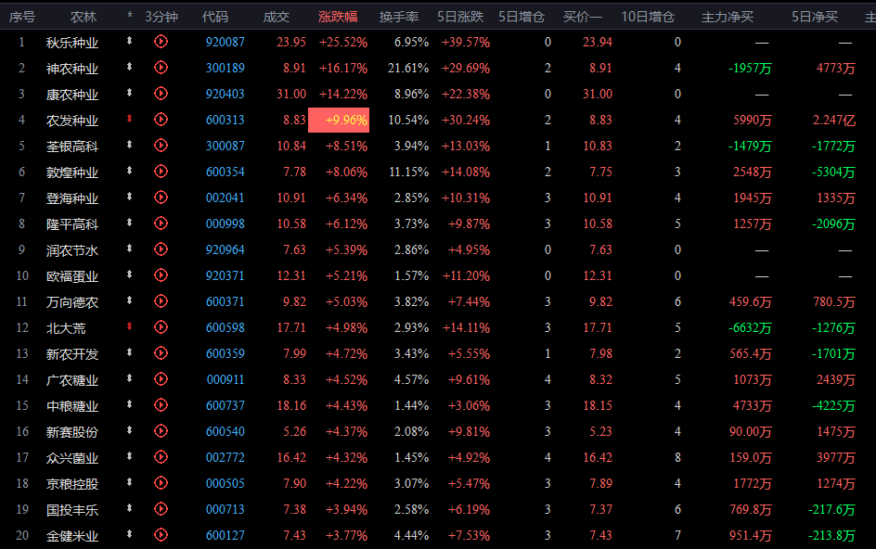The width and height of the screenshot is (876, 549).
Task: Toggle the star marker for 京粮控股
Action: pos(130,483)
